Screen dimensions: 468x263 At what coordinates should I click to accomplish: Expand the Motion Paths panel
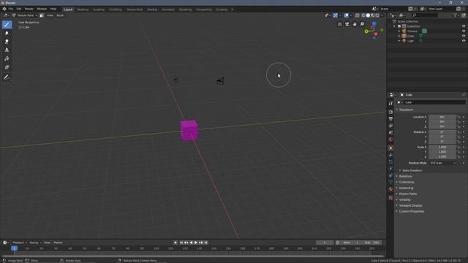point(408,194)
